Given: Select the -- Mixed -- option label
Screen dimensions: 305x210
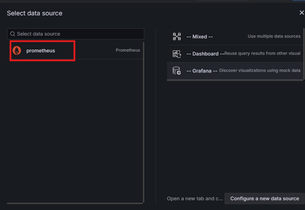Looking at the screenshot, I should pos(199,37).
